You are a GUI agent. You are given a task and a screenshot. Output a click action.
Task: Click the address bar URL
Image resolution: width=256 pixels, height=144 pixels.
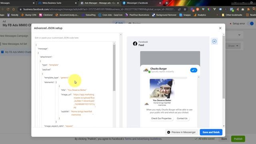99,9
